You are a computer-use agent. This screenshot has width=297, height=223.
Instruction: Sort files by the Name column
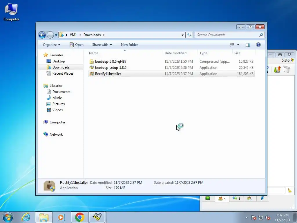click(x=125, y=53)
